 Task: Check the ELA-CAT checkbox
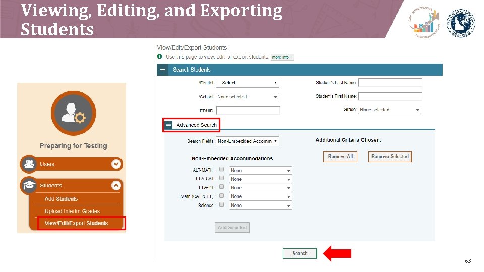222,178
